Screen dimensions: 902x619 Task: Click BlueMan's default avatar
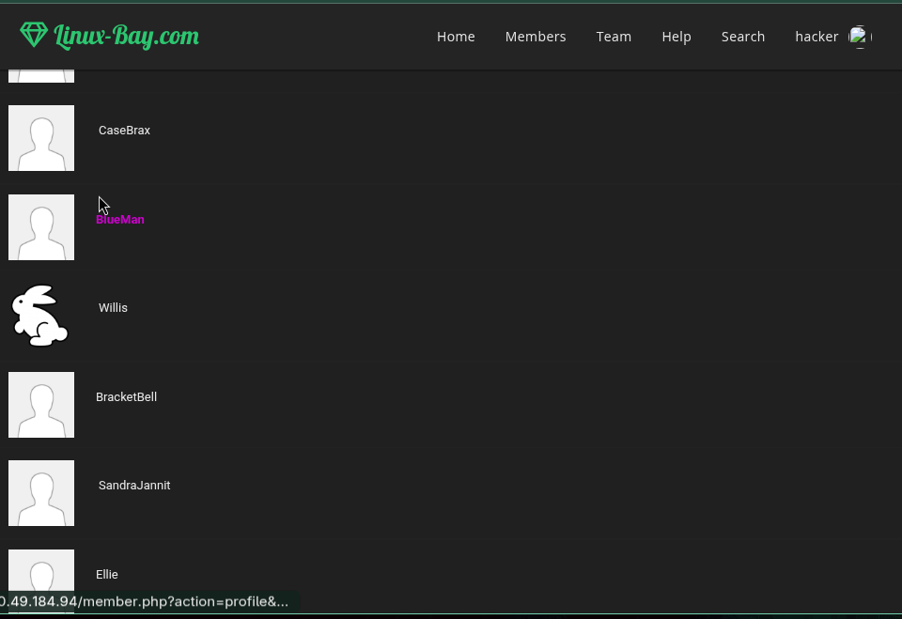click(x=41, y=227)
